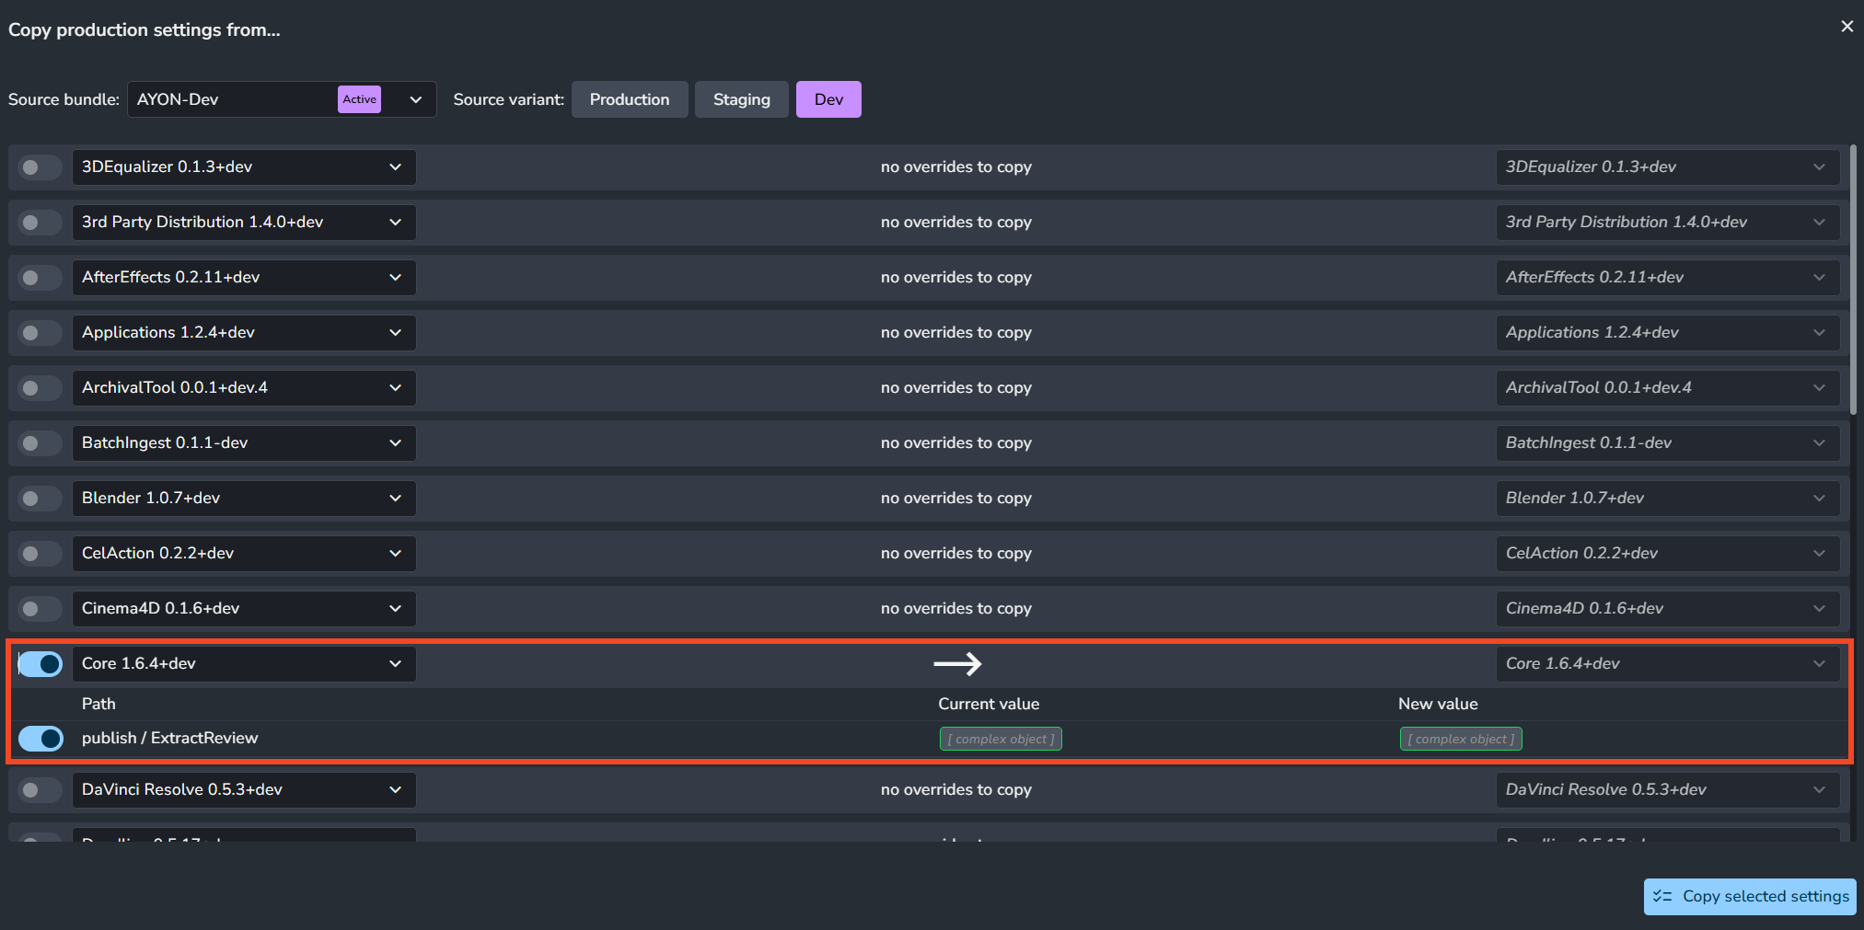The height and width of the screenshot is (930, 1864).
Task: Enable the BatchIngest row toggle
Action: pyautogui.click(x=41, y=443)
